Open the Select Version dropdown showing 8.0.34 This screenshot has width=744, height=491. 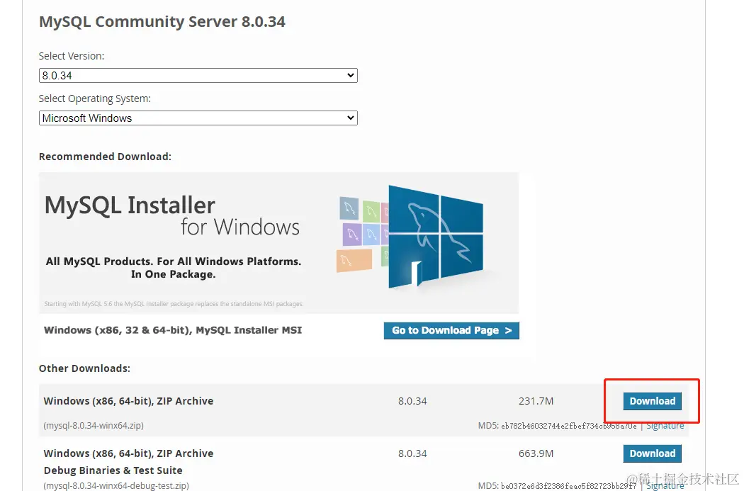point(198,75)
